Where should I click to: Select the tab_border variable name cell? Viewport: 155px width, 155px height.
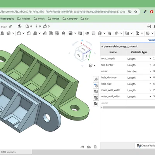click(x=113, y=65)
